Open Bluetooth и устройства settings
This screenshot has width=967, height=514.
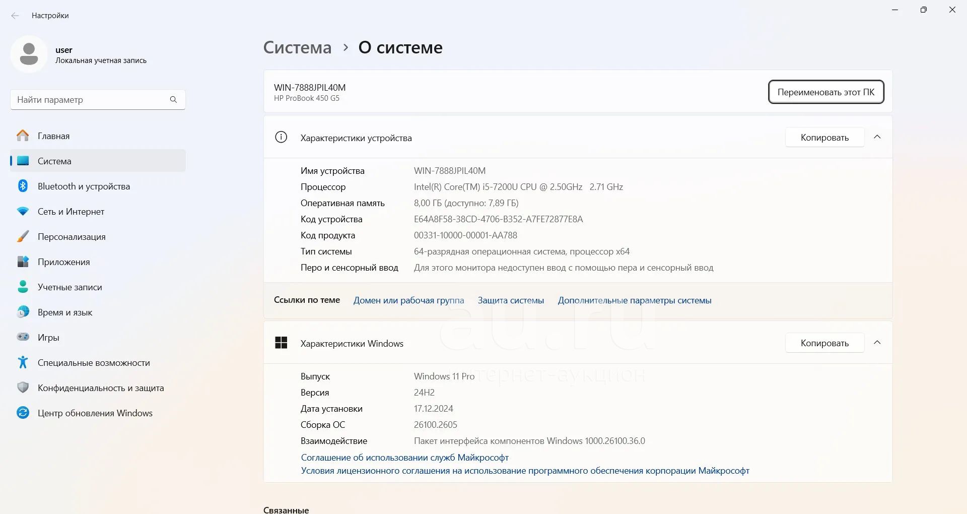[x=98, y=186]
